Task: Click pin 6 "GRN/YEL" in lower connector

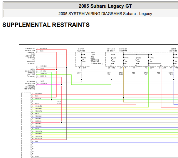Action: tap(38, 106)
